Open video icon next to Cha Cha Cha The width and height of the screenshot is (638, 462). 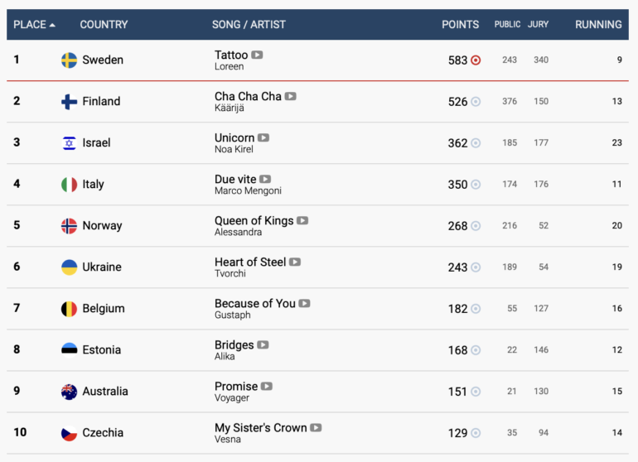click(290, 96)
